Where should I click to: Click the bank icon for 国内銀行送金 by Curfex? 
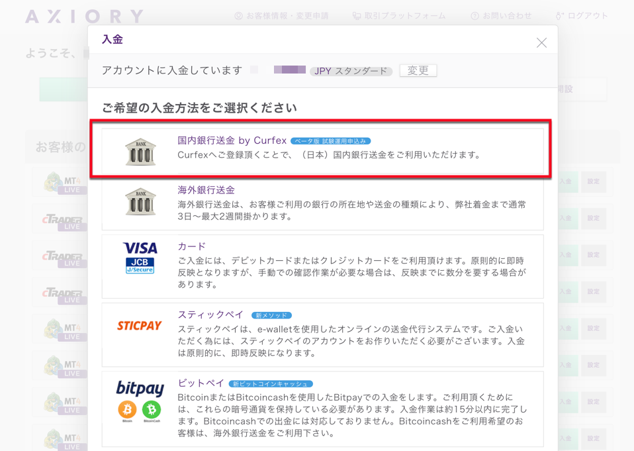tap(140, 152)
